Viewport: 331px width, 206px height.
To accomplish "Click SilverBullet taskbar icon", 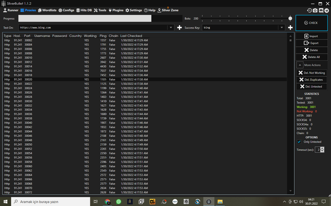I will (209, 201).
